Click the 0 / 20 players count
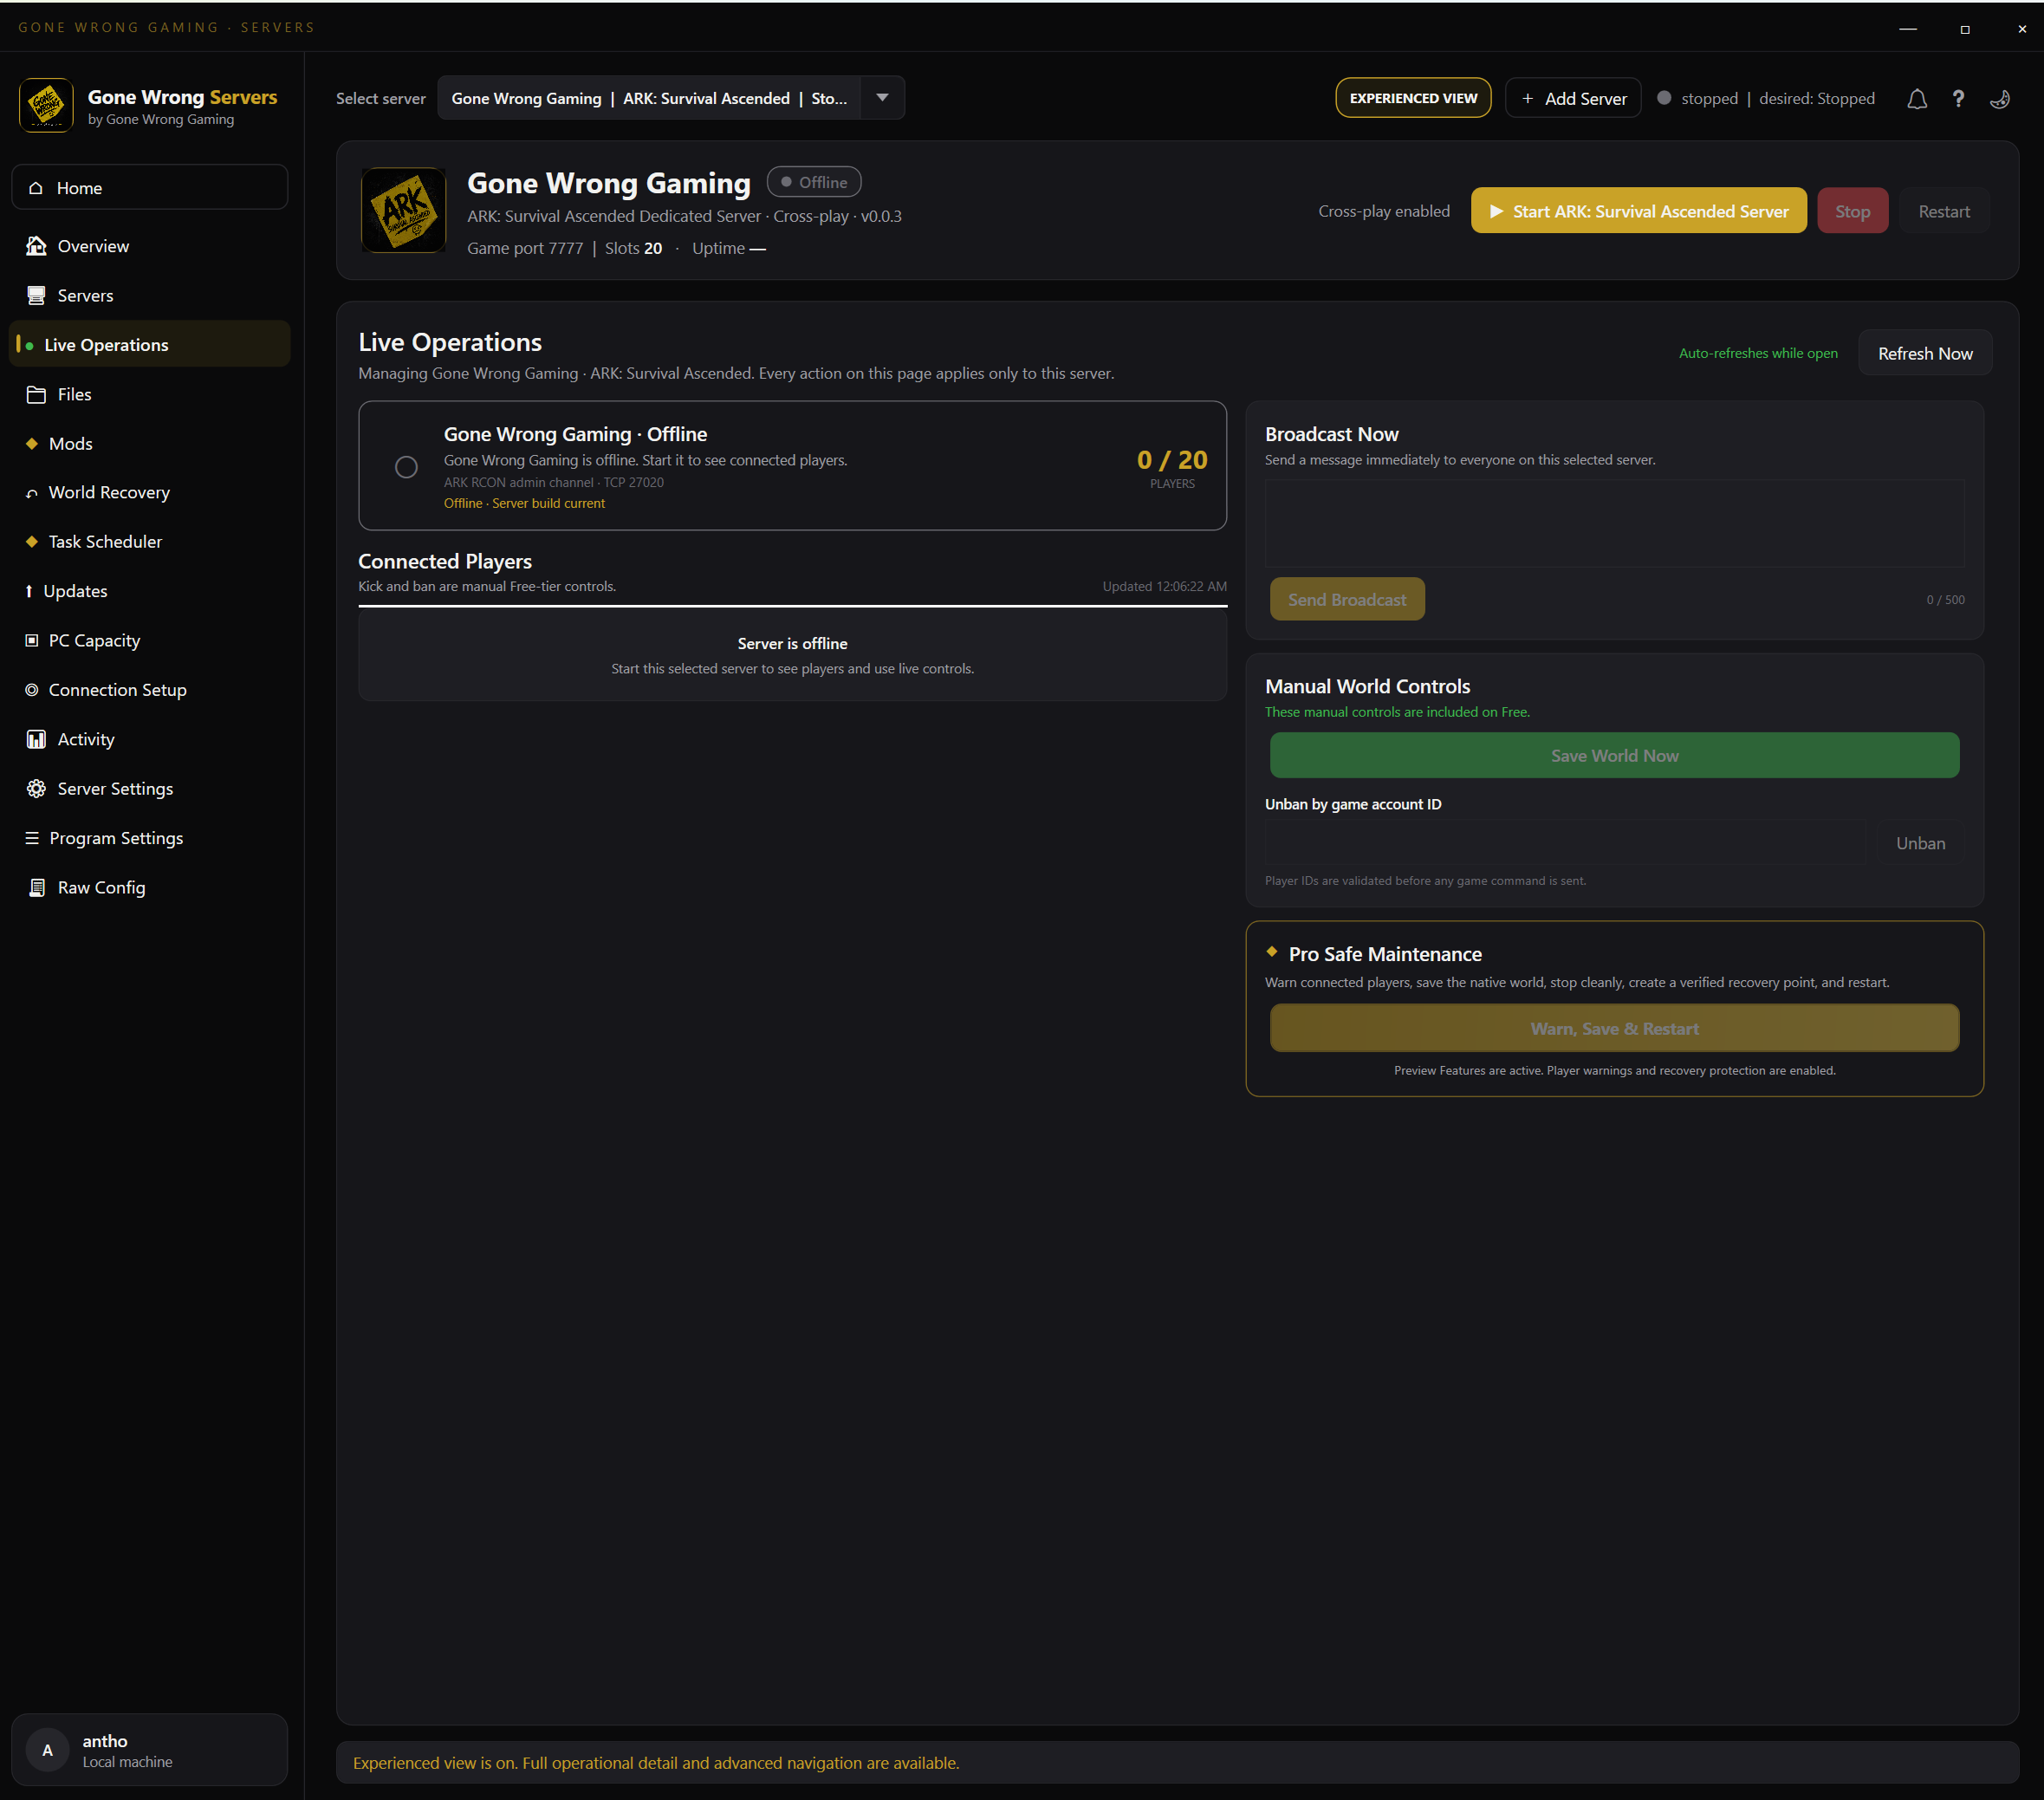 [1172, 460]
